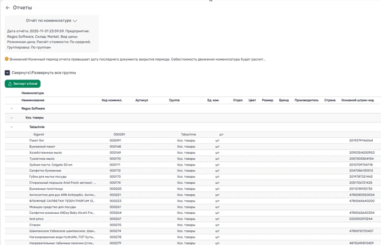Select the Пакет Биг item row
The image size is (381, 245).
pos(37,141)
